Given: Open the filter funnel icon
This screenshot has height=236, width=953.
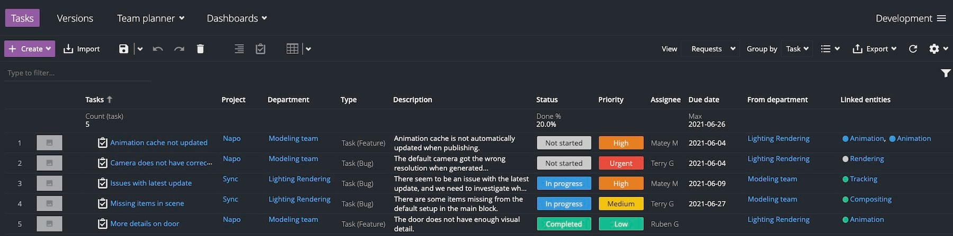Looking at the screenshot, I should pos(946,73).
